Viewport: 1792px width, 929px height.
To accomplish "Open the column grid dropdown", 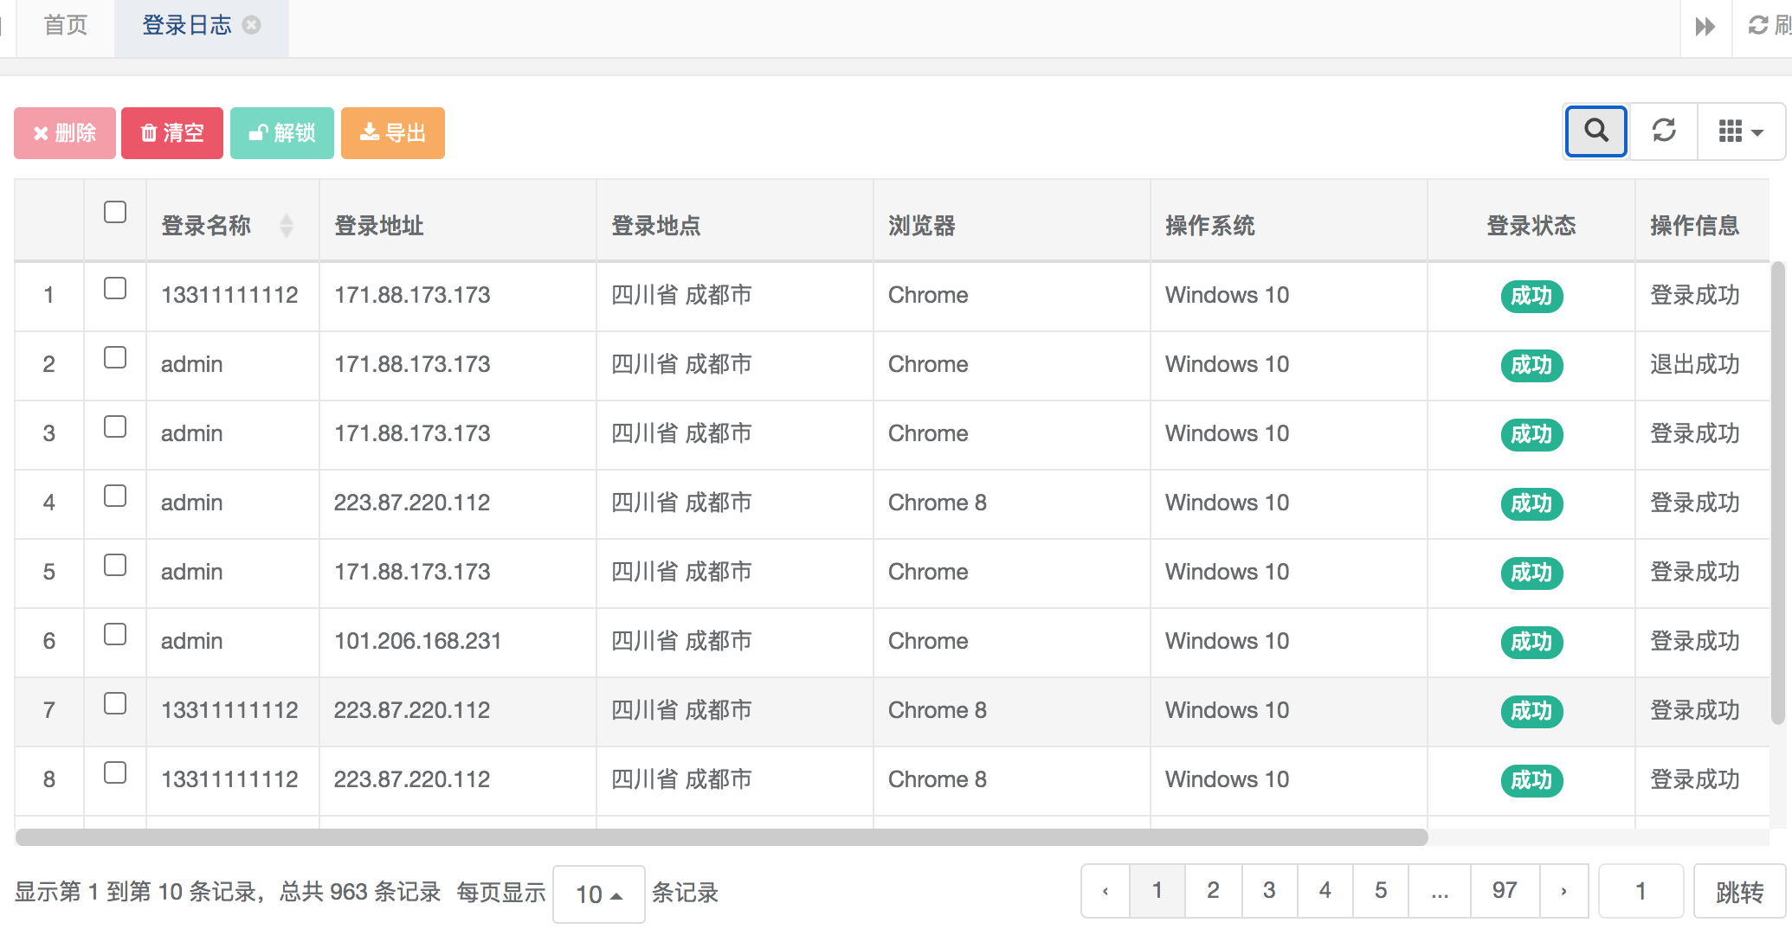I will point(1740,131).
